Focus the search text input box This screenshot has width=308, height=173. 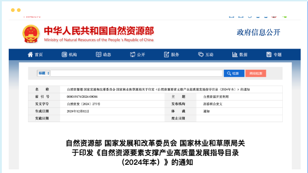(136, 73)
